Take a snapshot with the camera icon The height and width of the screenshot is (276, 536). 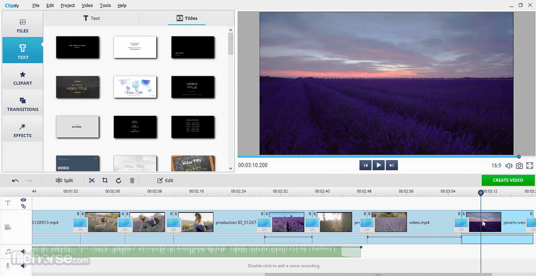[519, 166]
